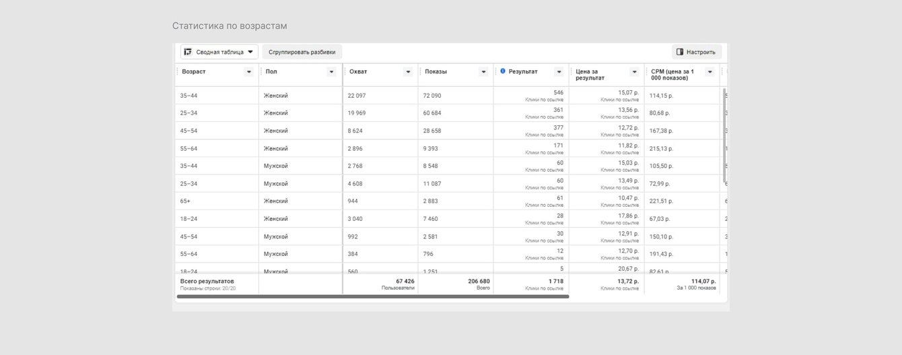This screenshot has width=902, height=355.
Task: Click the CPM value 105,50 р.
Action: point(661,166)
